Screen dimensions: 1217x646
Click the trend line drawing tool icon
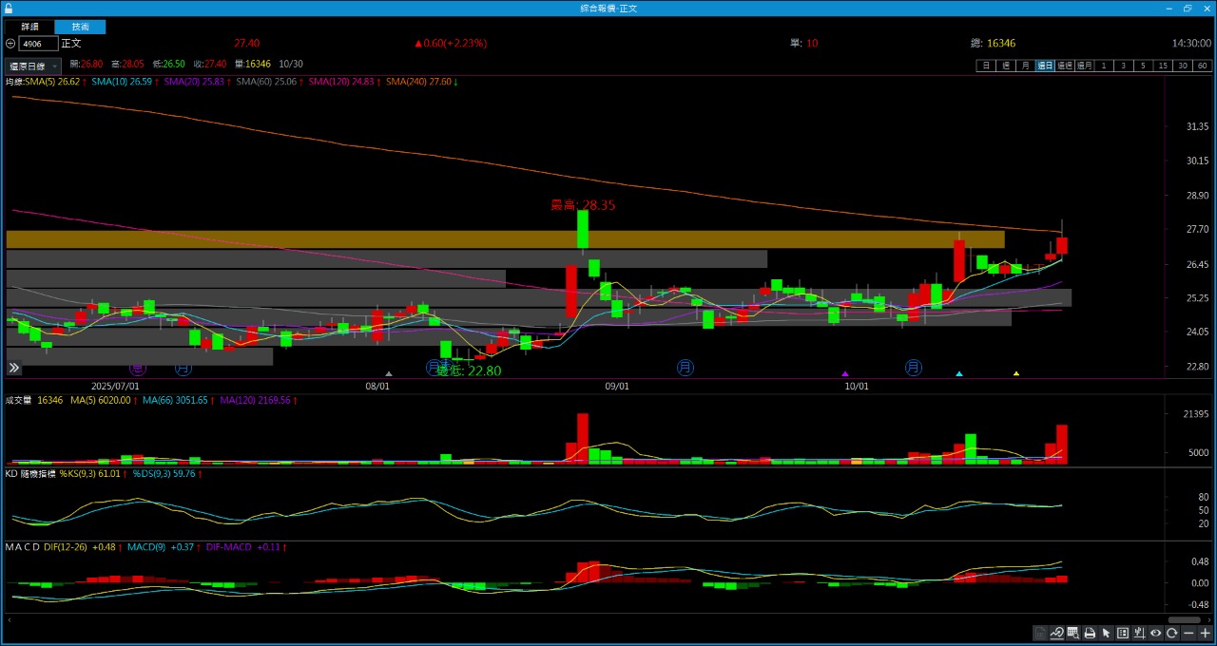(1056, 634)
